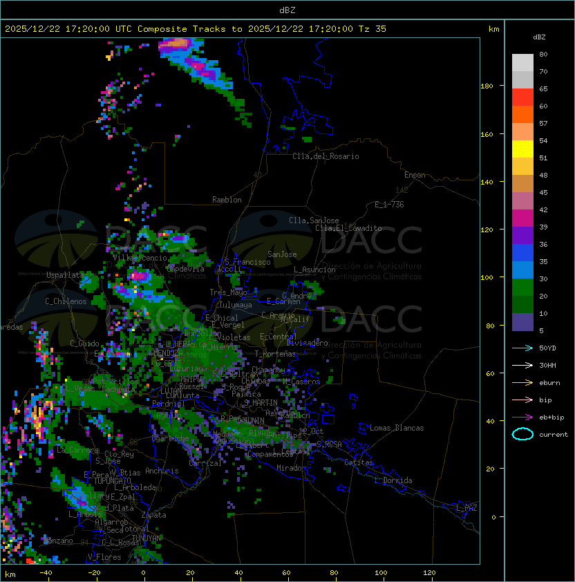Click the pink bip arrow icon

coord(522,400)
